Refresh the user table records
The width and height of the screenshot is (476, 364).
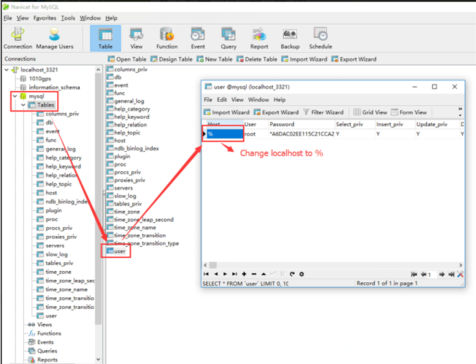click(292, 274)
